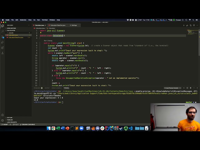Image resolution: width=200 pixels, height=150 pixels.
Task: Click the Explorer more actions ellipsis
Action: pyautogui.click(x=29, y=25)
